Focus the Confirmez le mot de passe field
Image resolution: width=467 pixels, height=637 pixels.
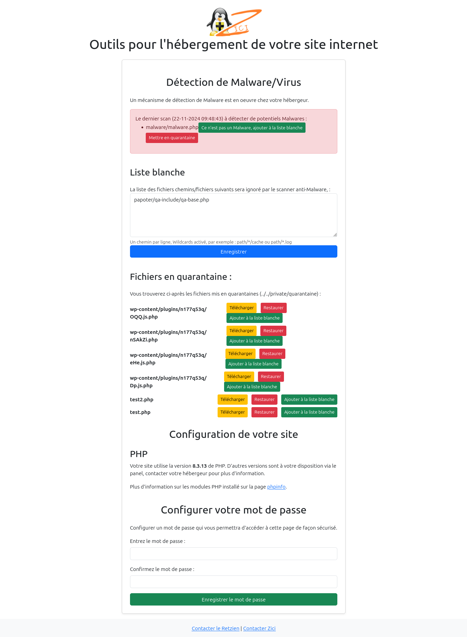click(x=233, y=582)
